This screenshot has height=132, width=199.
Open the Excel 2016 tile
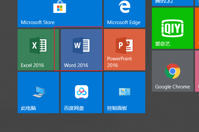pos(38,49)
